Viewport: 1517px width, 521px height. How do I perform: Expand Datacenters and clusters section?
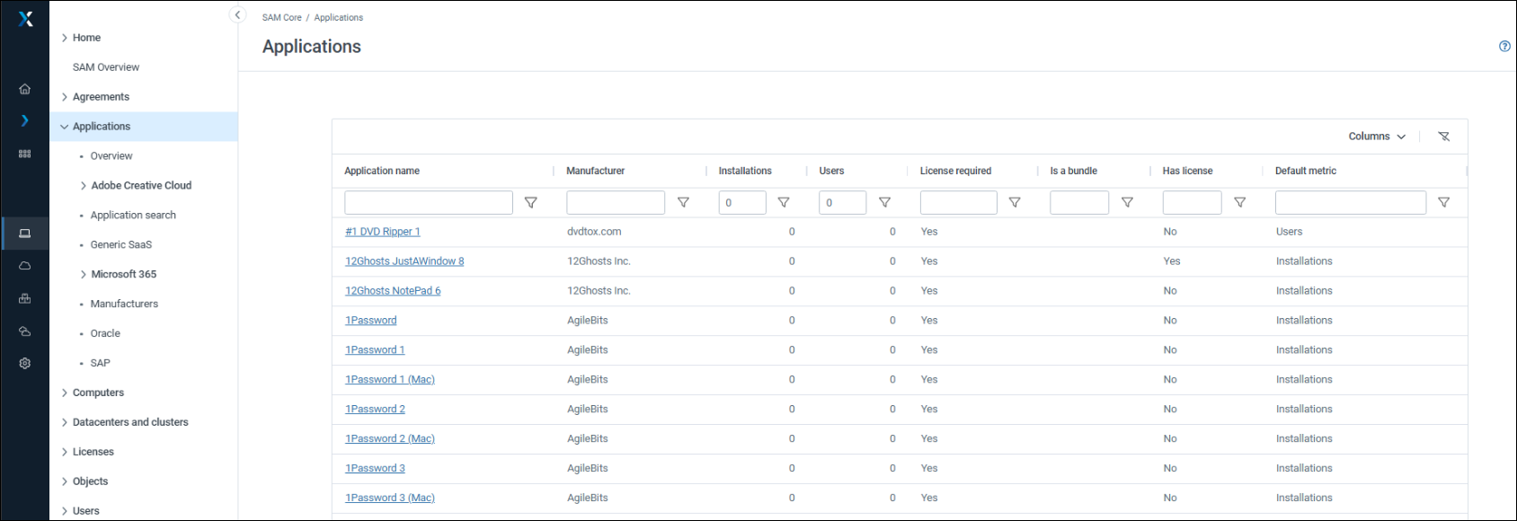tap(65, 422)
